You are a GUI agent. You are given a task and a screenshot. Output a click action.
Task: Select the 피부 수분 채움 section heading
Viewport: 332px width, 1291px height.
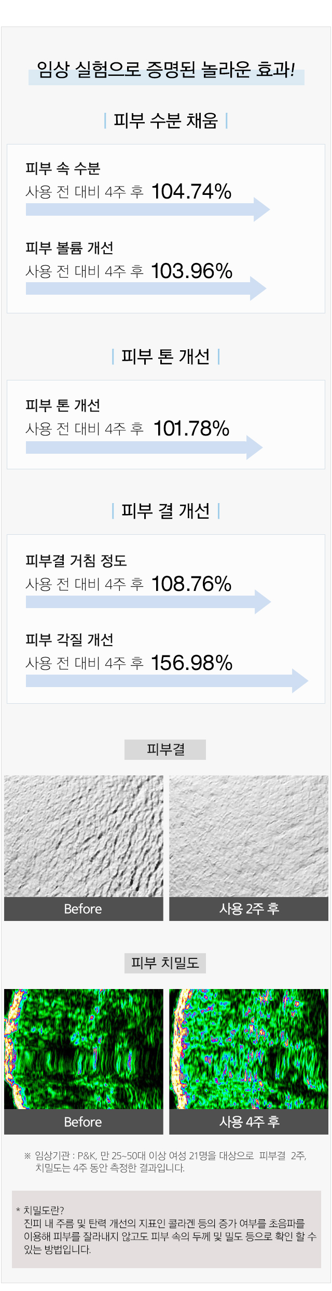point(166,121)
